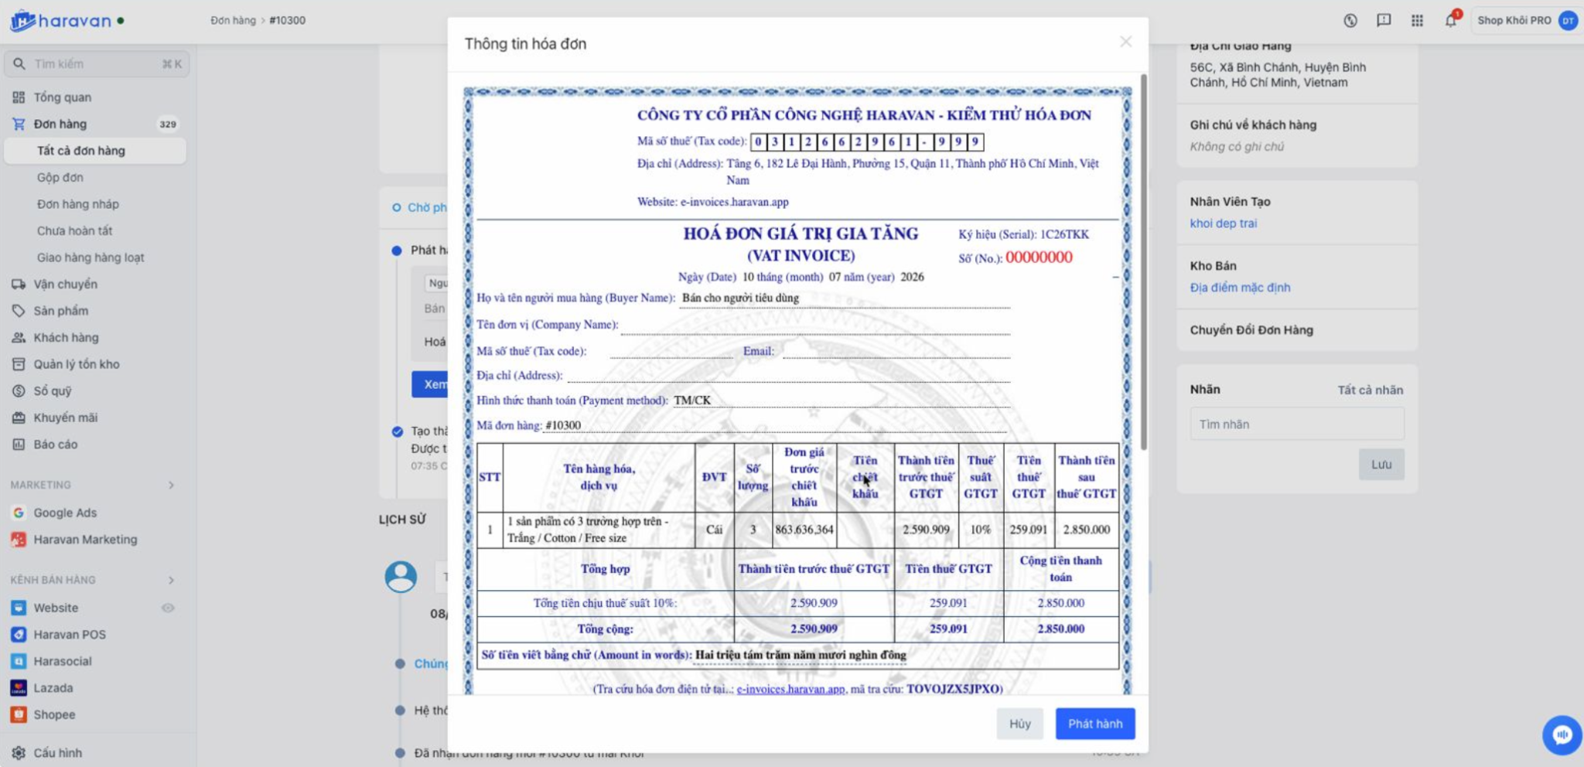This screenshot has height=767, width=1584.
Task: Open the feedback message icon in header
Action: (1384, 21)
